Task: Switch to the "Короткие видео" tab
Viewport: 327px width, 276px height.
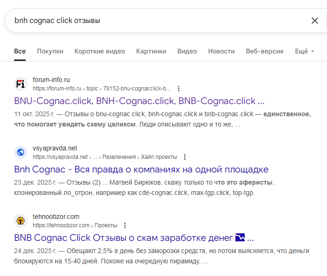Action: [100, 51]
